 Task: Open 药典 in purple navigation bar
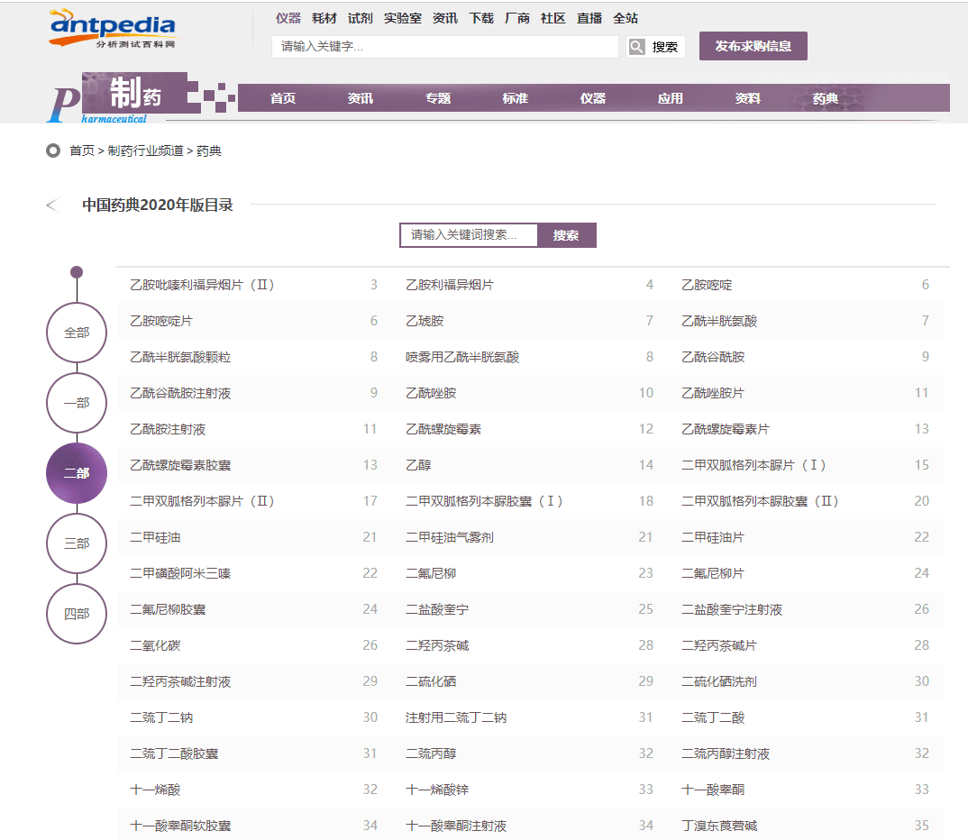click(826, 98)
